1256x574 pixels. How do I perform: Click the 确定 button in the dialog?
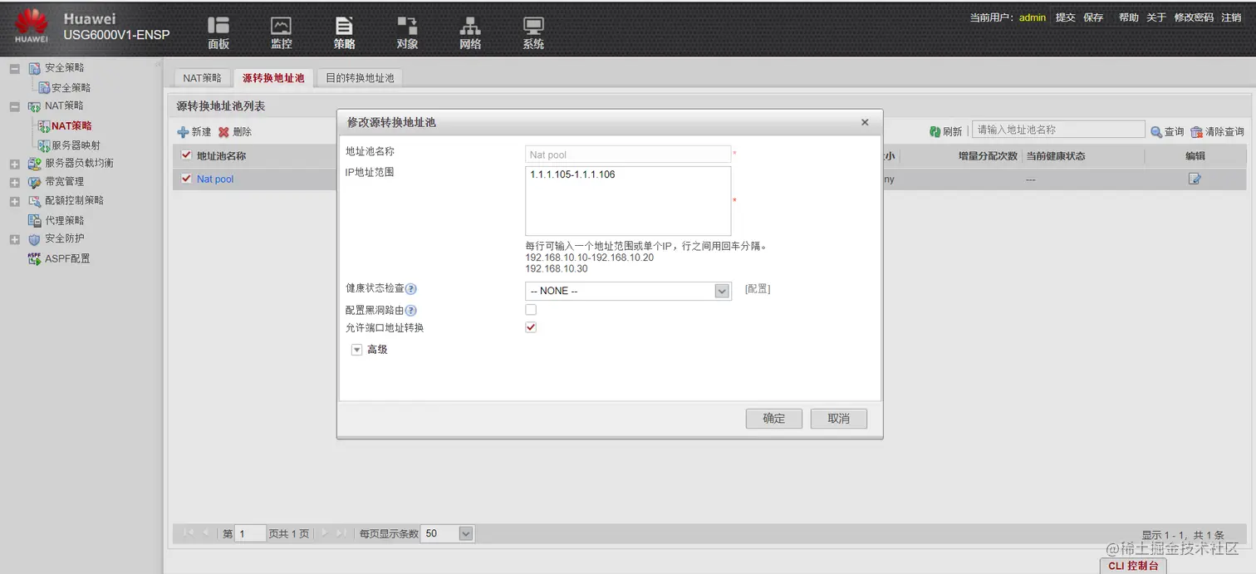pyautogui.click(x=773, y=418)
